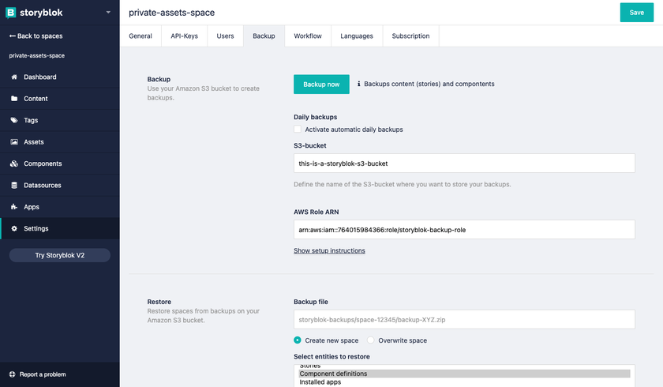This screenshot has width=663, height=387.
Task: Open the space switcher dropdown arrow
Action: click(x=108, y=13)
